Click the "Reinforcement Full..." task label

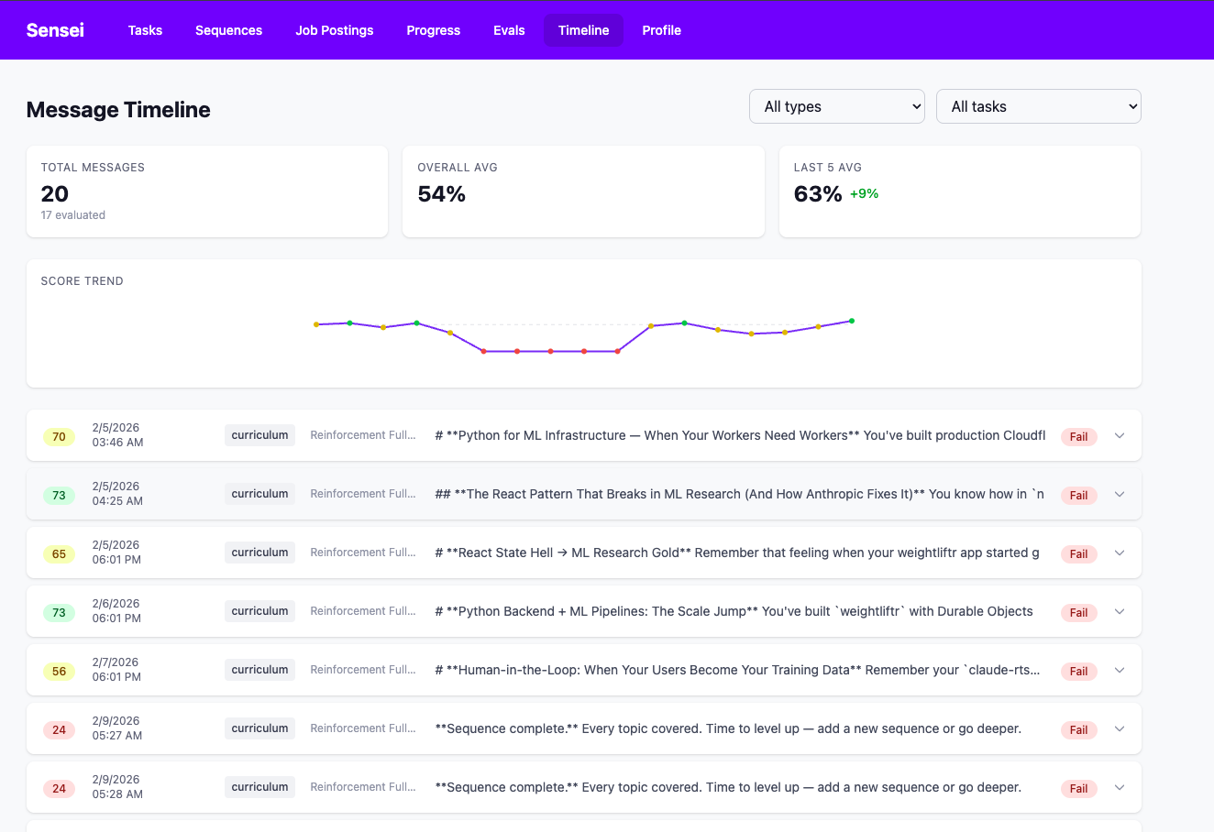(x=363, y=434)
